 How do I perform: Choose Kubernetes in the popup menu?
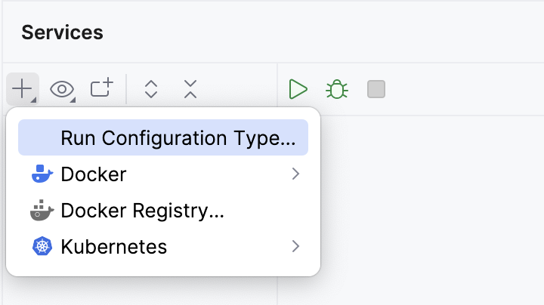(x=113, y=246)
